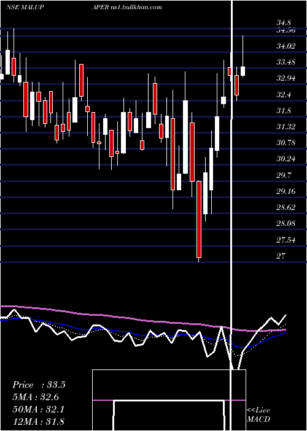Click the '50MA : 32.1' readout
This screenshot has width=307, height=431.
pyautogui.click(x=38, y=409)
